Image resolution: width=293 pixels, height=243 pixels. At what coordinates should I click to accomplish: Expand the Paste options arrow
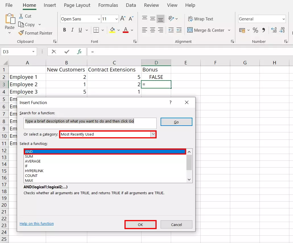(x=10, y=33)
